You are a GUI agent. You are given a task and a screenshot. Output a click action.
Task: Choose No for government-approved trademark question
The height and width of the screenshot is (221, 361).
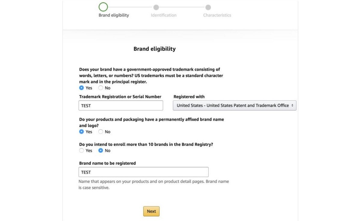(x=100, y=88)
